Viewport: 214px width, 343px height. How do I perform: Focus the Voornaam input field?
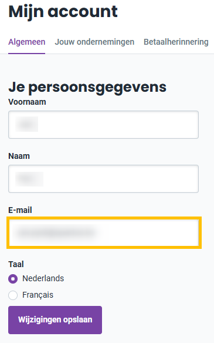click(103, 125)
